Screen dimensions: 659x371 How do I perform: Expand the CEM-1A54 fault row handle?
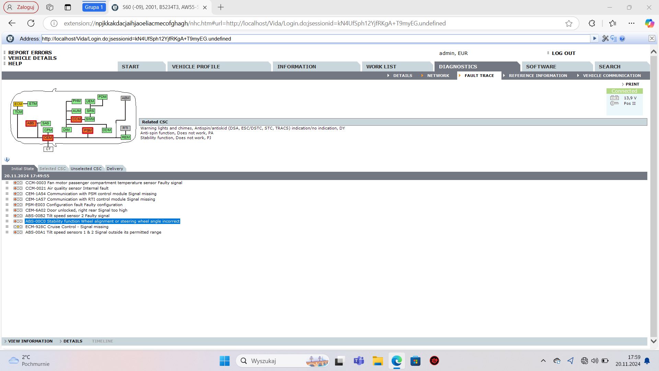[7, 194]
